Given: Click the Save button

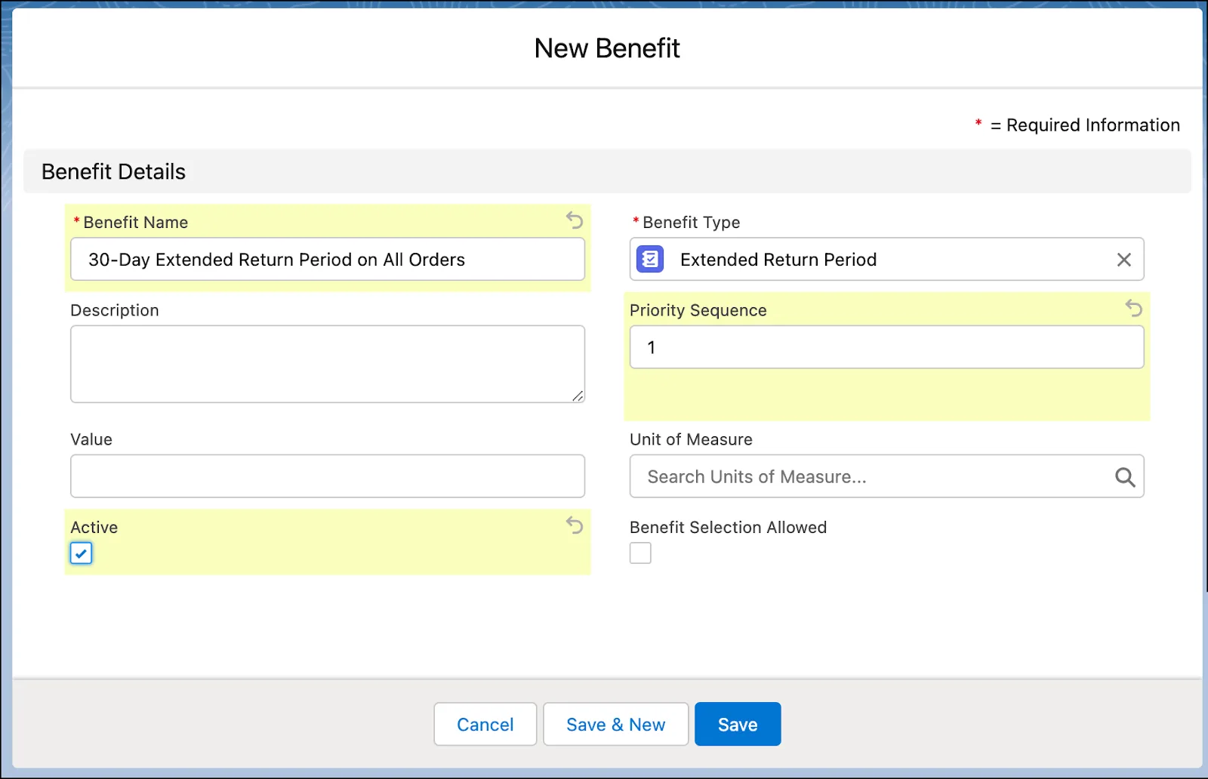Looking at the screenshot, I should pyautogui.click(x=737, y=723).
